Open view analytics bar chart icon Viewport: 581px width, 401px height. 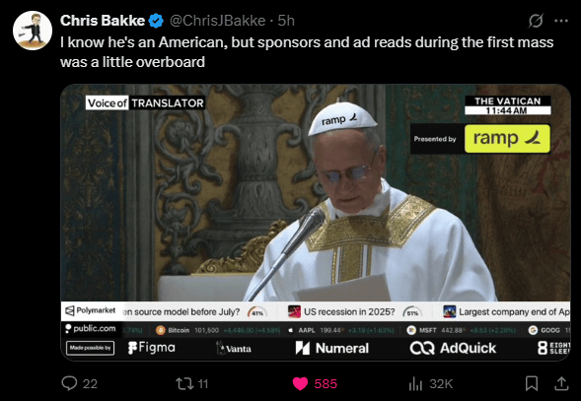(x=415, y=384)
